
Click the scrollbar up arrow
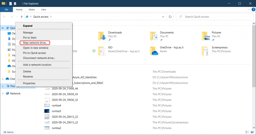[x=254, y=24]
